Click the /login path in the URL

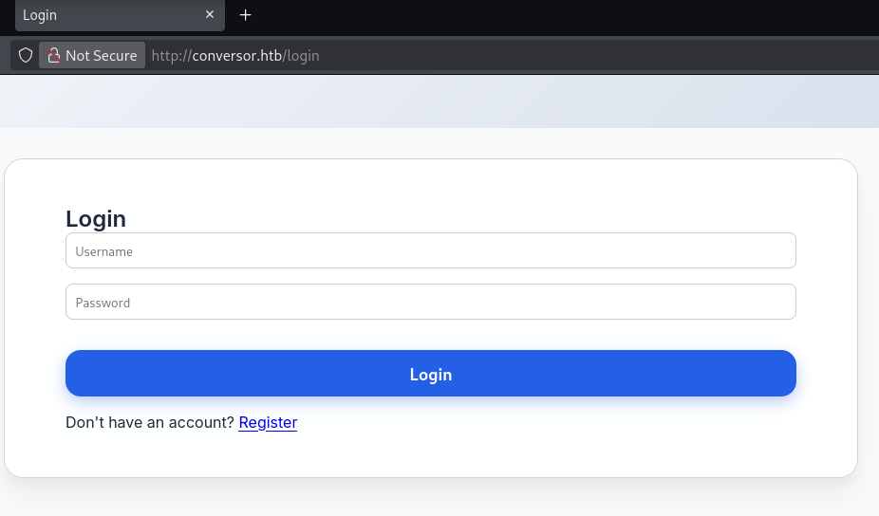point(303,56)
